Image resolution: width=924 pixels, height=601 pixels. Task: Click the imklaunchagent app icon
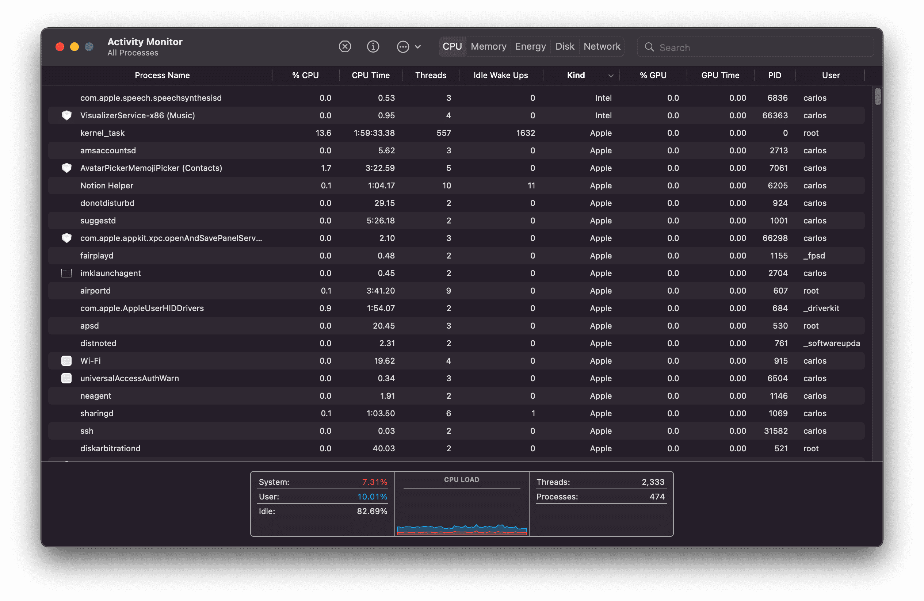[66, 273]
